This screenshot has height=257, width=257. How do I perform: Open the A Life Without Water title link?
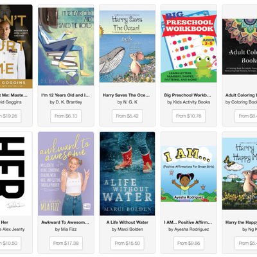coord(127,222)
